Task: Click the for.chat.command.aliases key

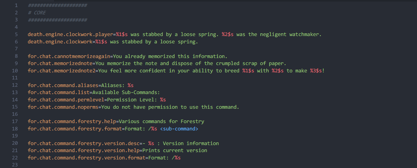Action: 63,85
